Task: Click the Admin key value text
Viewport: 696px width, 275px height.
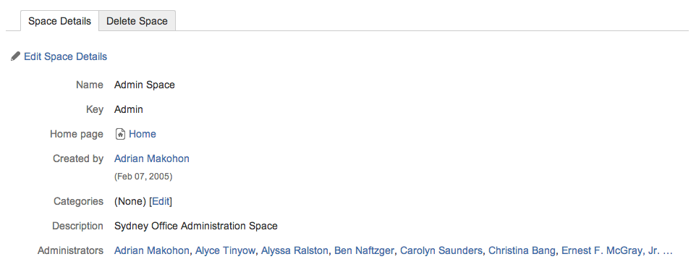Action: pos(129,109)
